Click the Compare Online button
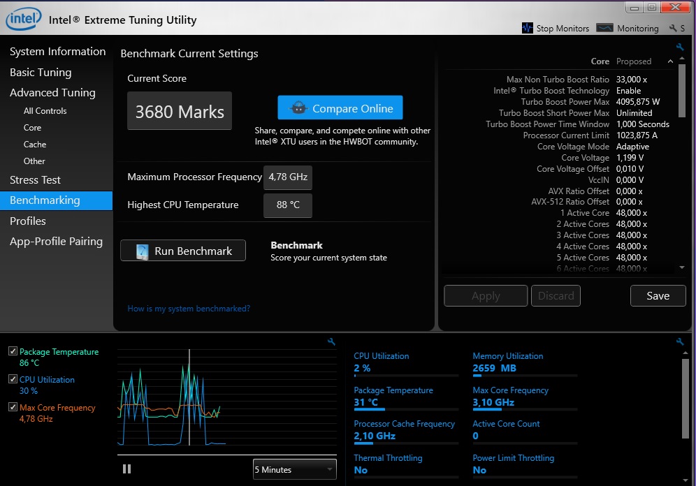The height and width of the screenshot is (486, 696). pos(340,108)
